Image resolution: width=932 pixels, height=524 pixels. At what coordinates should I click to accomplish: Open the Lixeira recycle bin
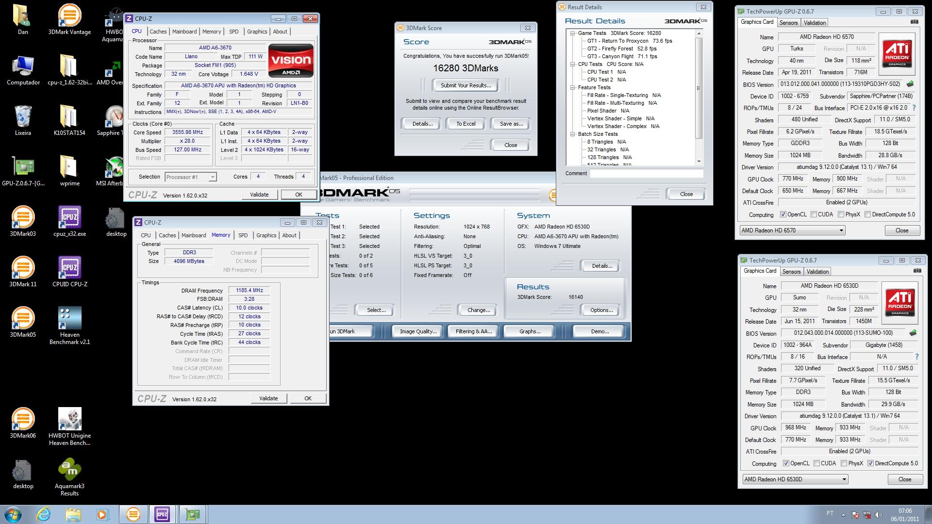23,120
